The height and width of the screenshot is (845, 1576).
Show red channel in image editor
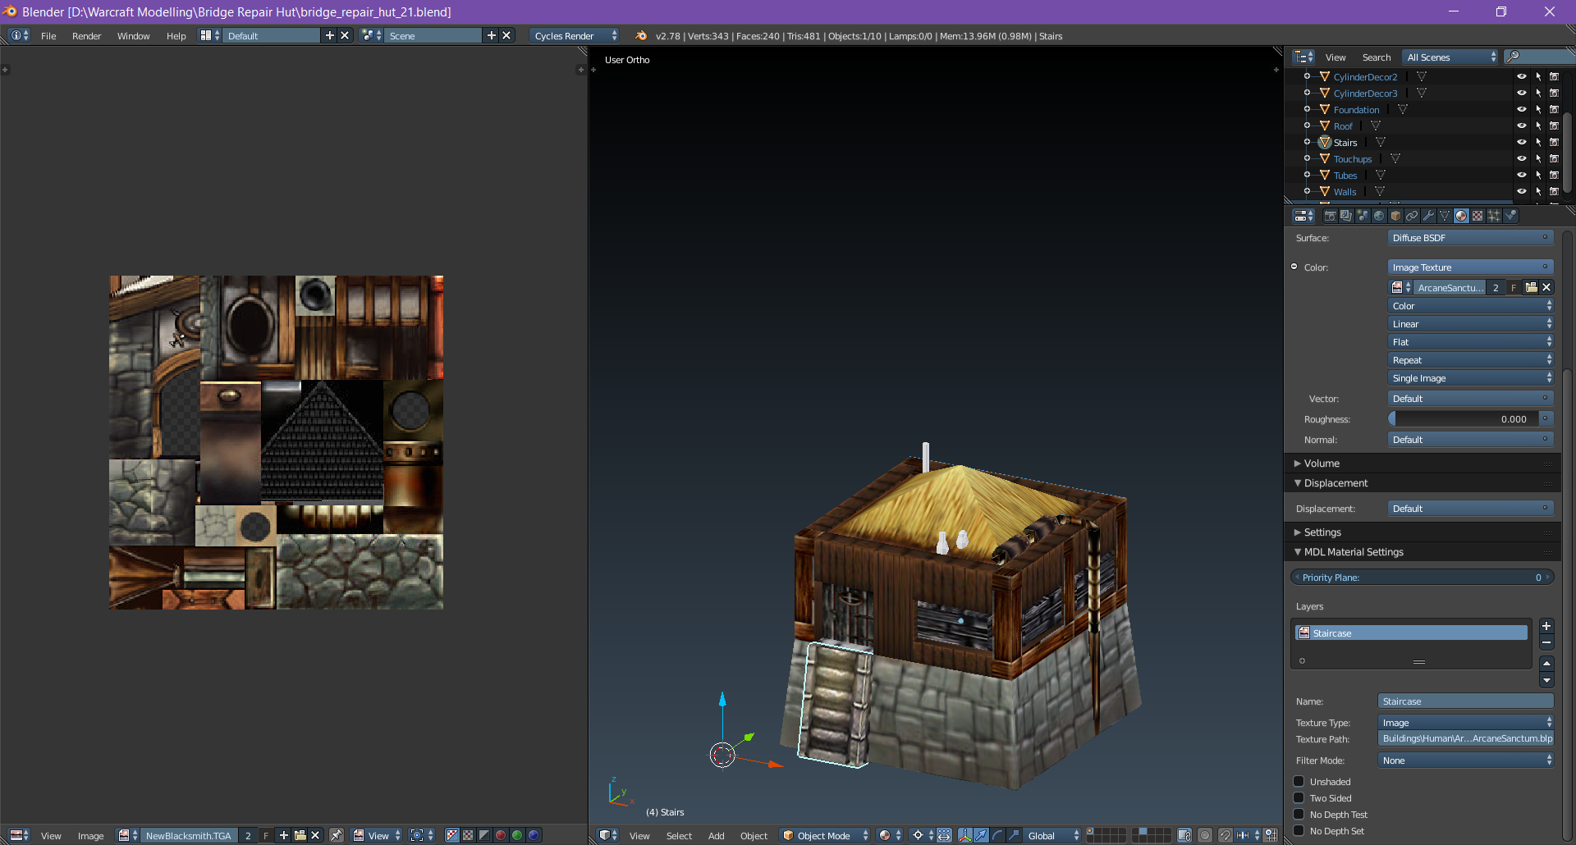pos(501,835)
